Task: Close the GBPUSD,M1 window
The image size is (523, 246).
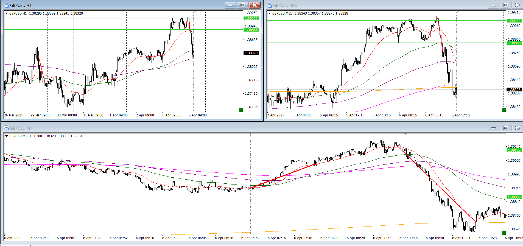Action: coord(518,128)
